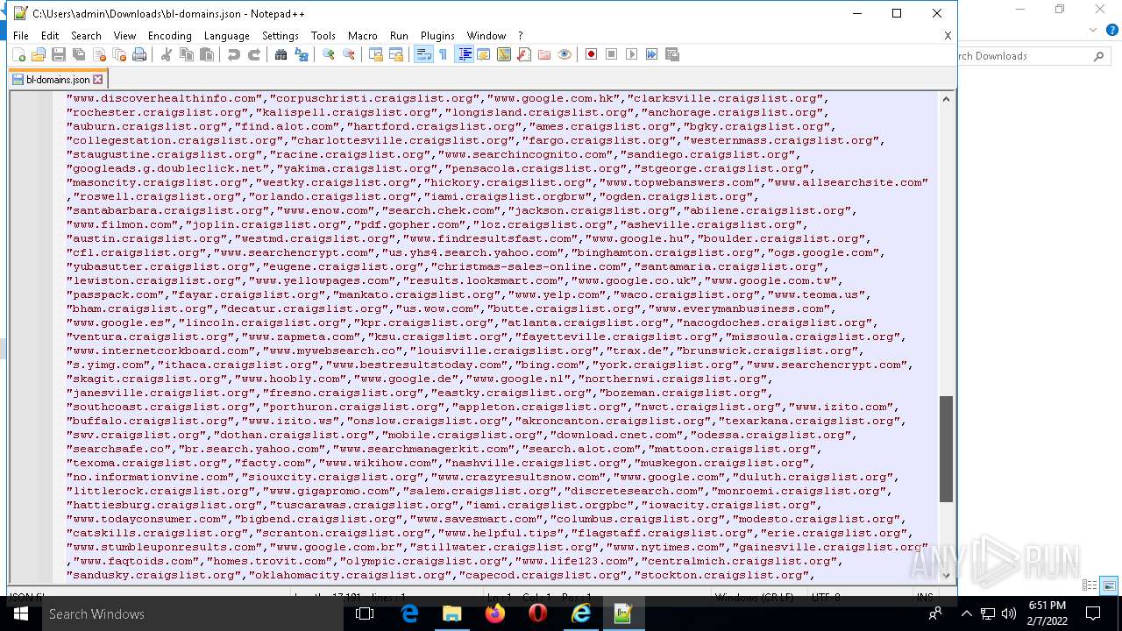1122x631 pixels.
Task: Click text "www.yellowpages.com"
Action: (322, 280)
